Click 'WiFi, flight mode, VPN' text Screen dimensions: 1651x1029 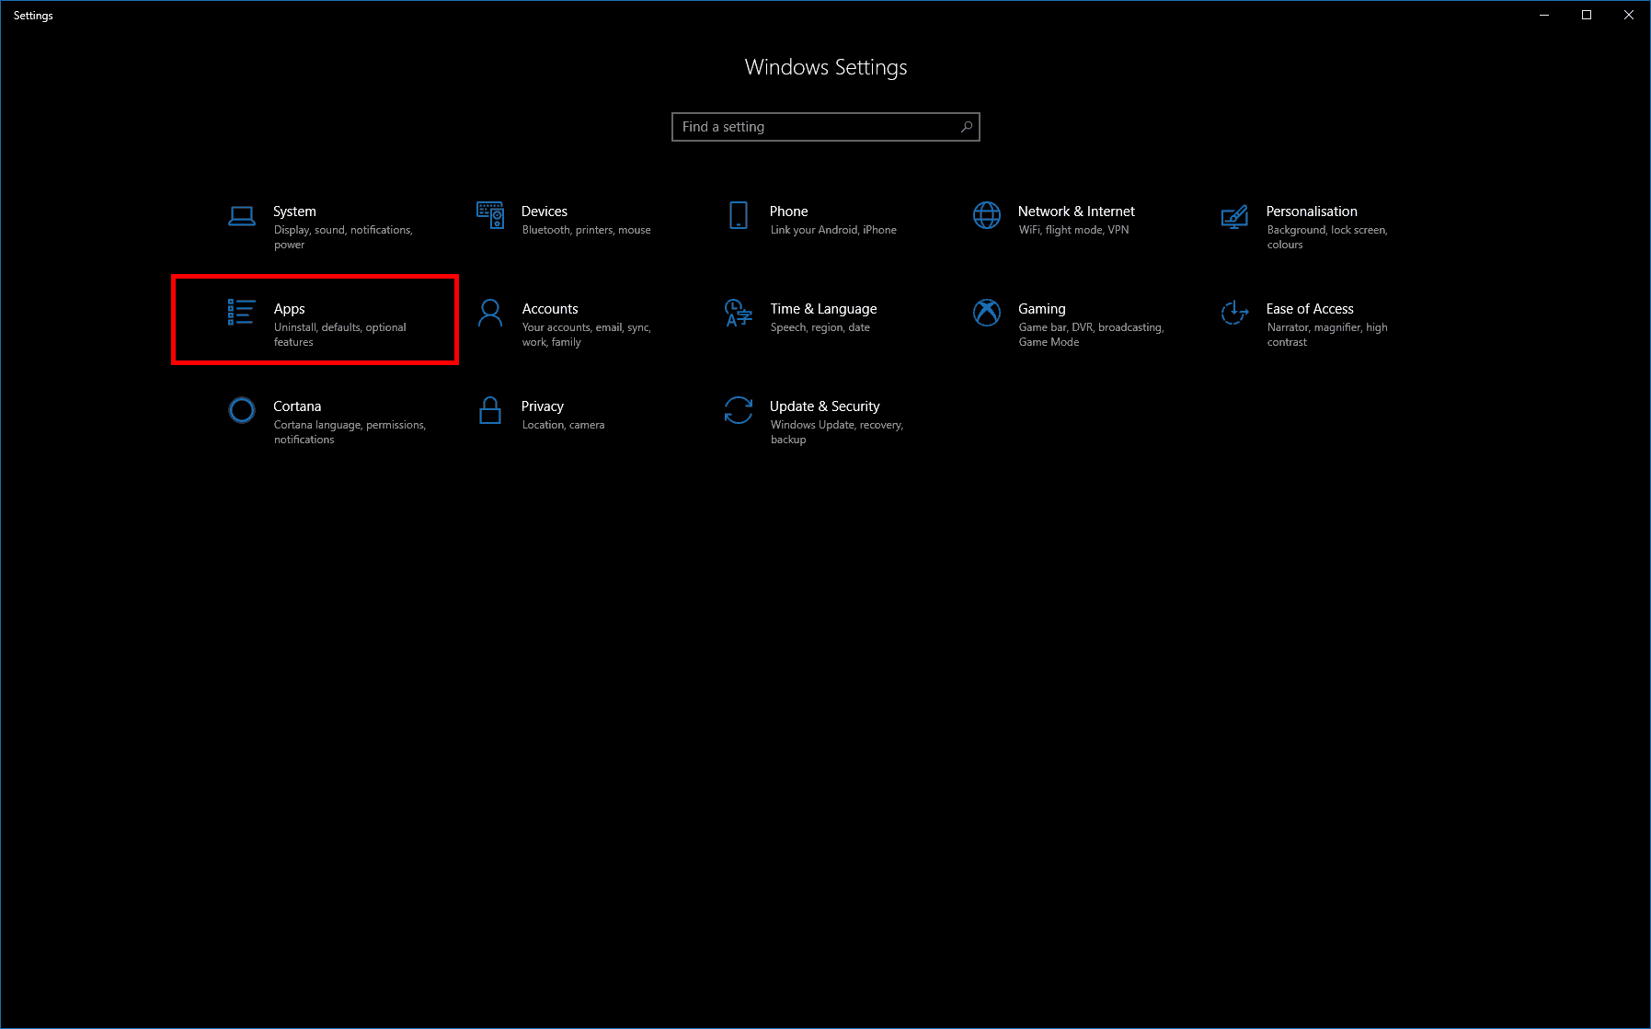[x=1073, y=230]
